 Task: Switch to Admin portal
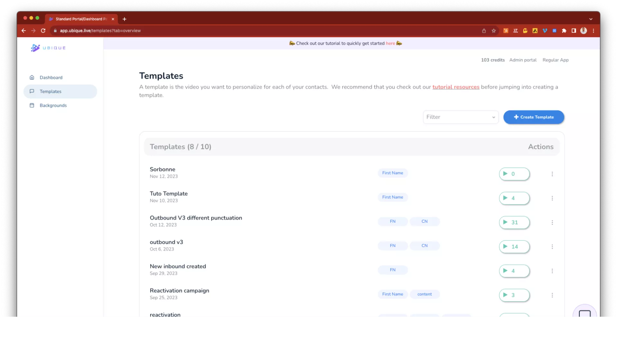point(523,60)
